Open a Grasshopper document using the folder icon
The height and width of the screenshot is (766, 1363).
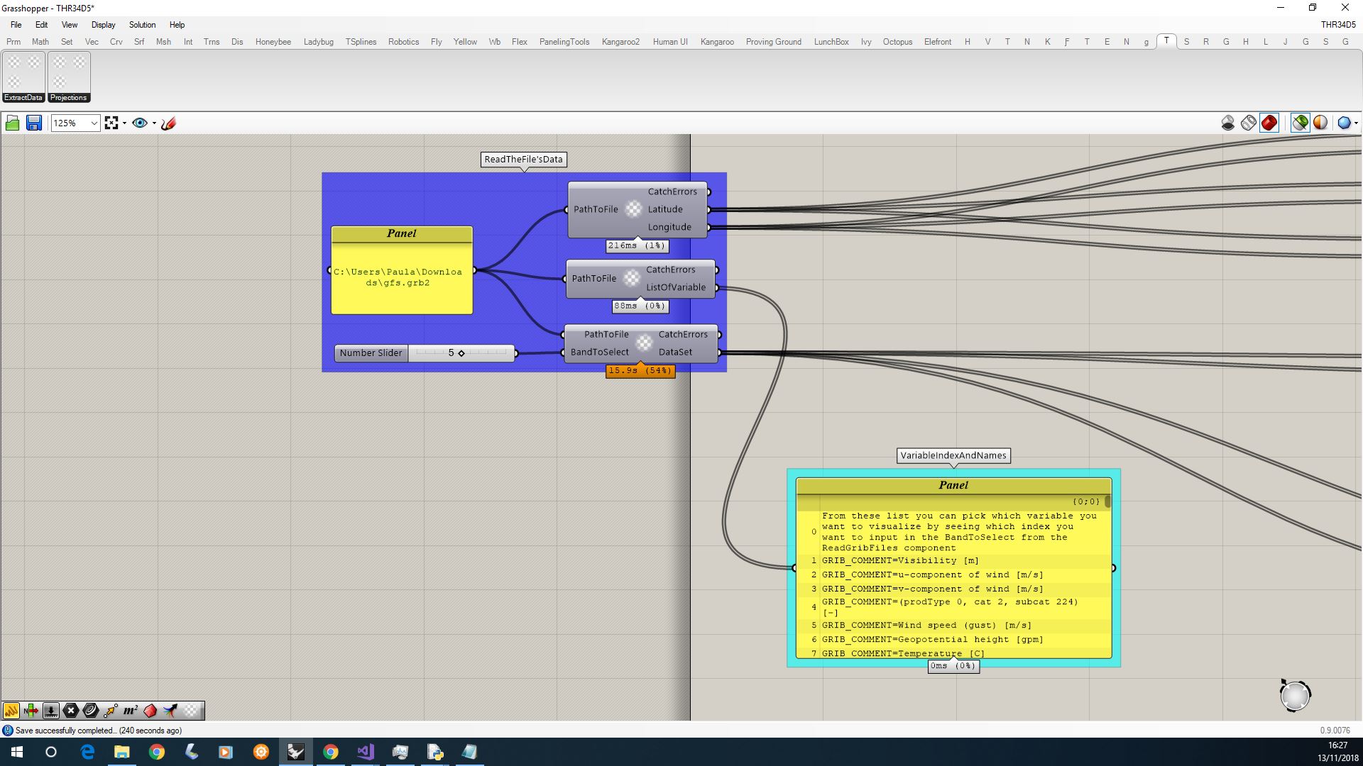coord(12,123)
